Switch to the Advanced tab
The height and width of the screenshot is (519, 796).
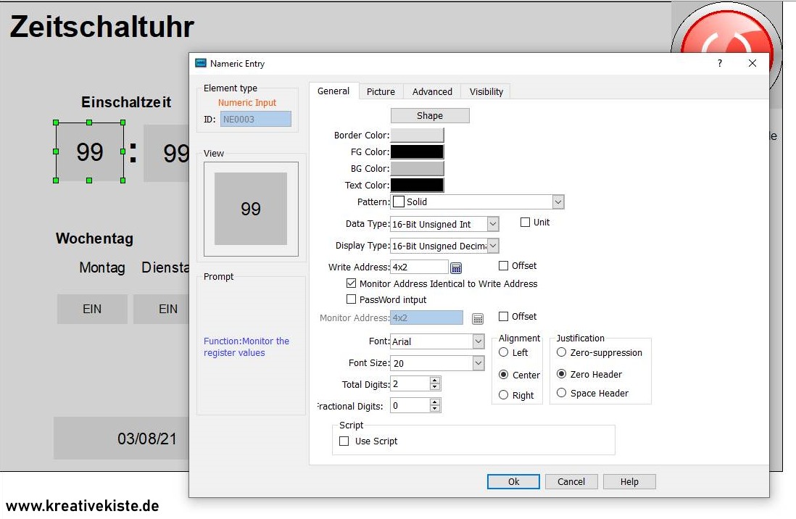(x=432, y=92)
